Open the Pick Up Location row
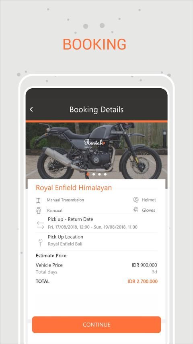Screen dimensions: 193x344 pyautogui.click(x=96, y=241)
